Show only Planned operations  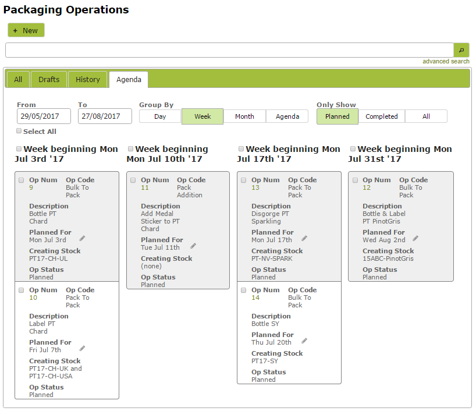pos(338,116)
